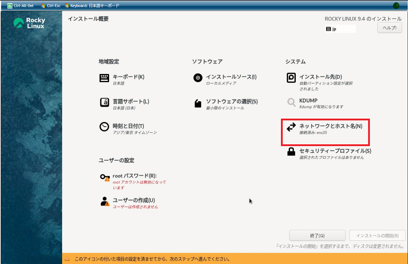Click the KDUMP magnifier icon
Viewport: 408px width, 264px height.
click(x=291, y=102)
